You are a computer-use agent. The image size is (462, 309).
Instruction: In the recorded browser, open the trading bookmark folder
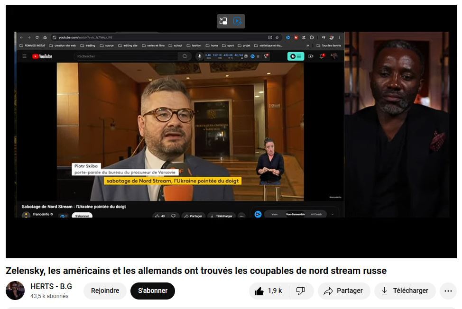88,45
